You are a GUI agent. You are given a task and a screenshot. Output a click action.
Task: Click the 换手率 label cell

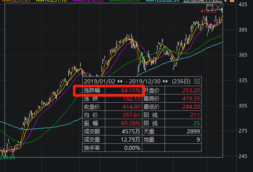tap(94, 148)
